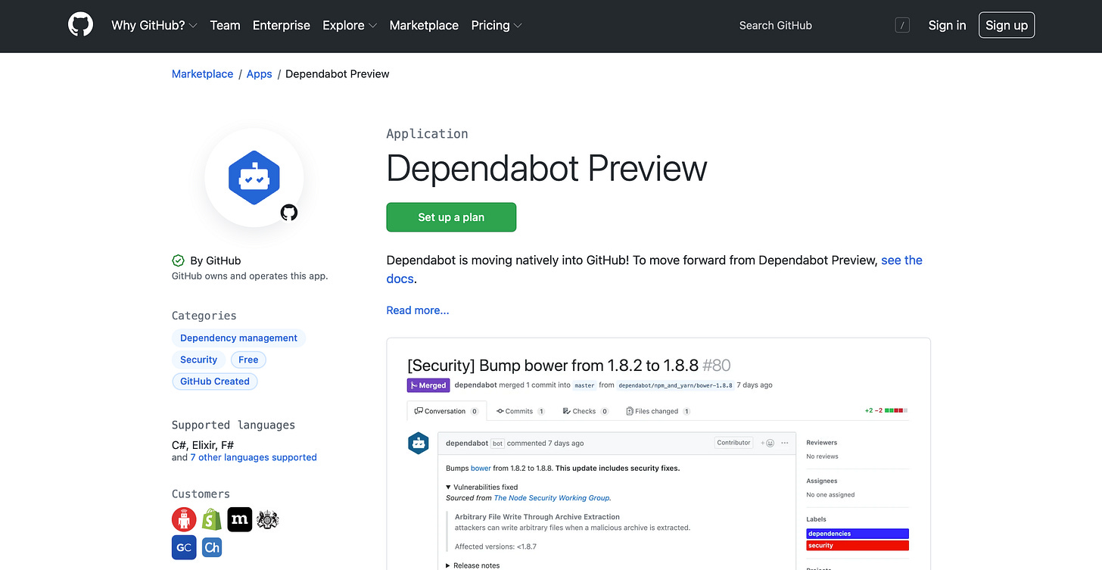1102x570 pixels.
Task: Click the Sign in link
Action: click(x=947, y=25)
